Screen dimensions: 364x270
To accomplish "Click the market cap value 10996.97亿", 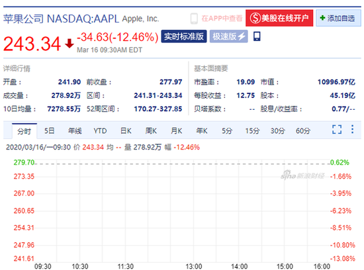I will (336, 81).
